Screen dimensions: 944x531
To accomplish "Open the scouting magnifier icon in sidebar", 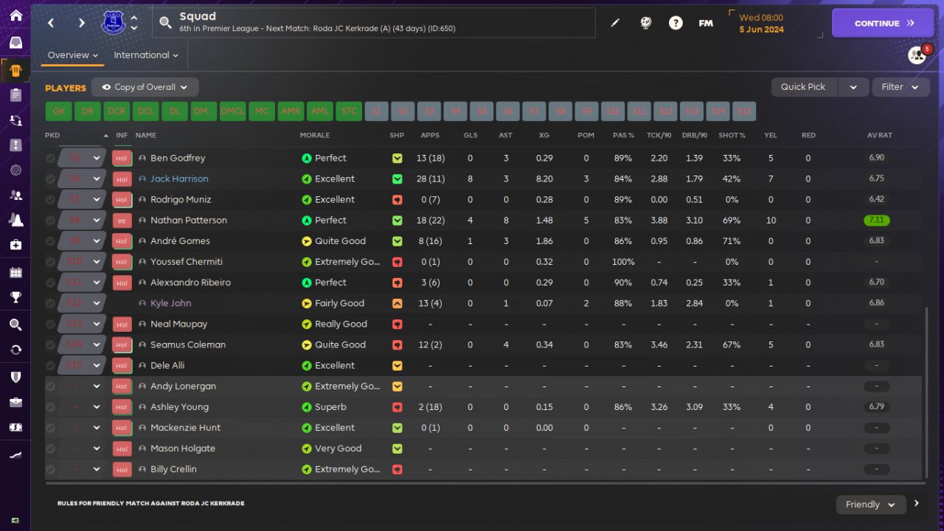I will click(15, 324).
